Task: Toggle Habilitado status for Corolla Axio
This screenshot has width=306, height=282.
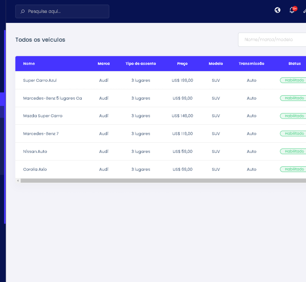Action: tap(293, 169)
